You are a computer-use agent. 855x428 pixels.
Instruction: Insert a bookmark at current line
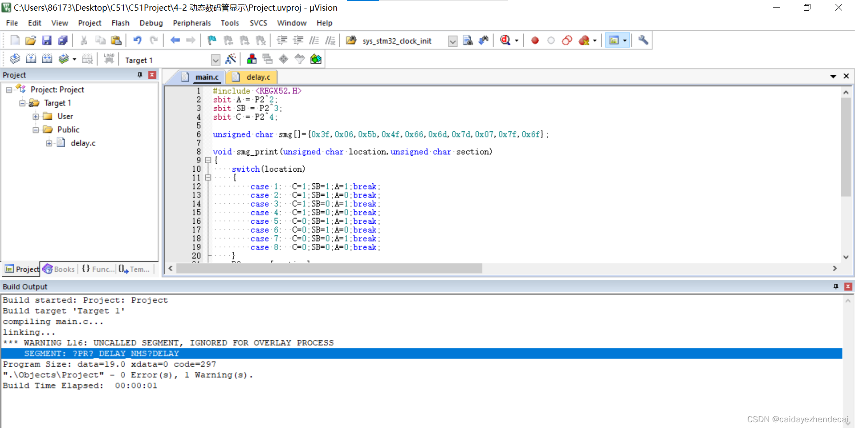pyautogui.click(x=211, y=40)
